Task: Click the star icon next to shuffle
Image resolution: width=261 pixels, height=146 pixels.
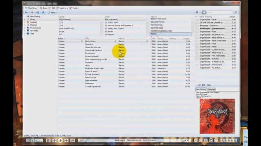Action: [x=201, y=140]
